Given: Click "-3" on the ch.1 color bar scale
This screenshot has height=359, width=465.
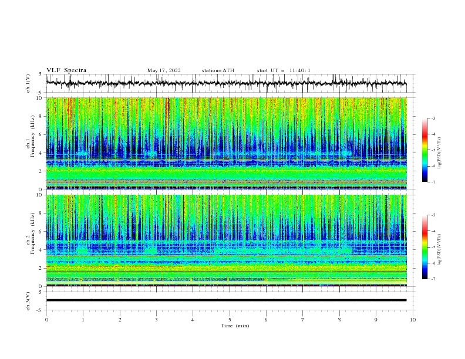Looking at the screenshot, I should pyautogui.click(x=433, y=118).
